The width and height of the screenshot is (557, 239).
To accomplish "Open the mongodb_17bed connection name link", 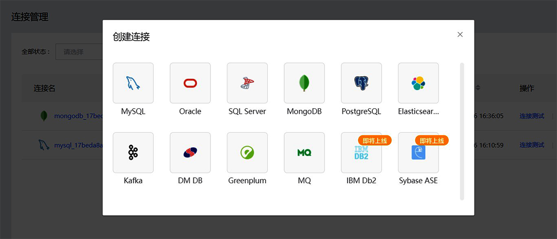I will coord(78,116).
